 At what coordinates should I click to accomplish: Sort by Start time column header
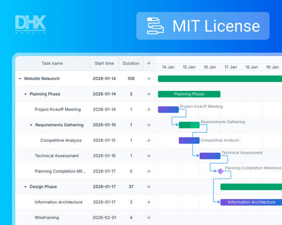(x=105, y=63)
